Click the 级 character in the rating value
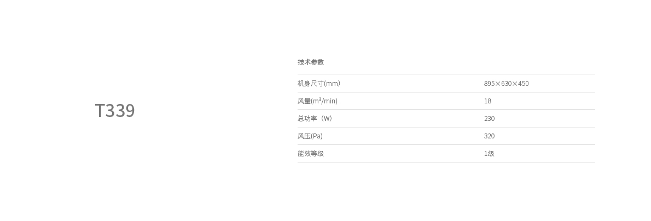 (x=491, y=153)
